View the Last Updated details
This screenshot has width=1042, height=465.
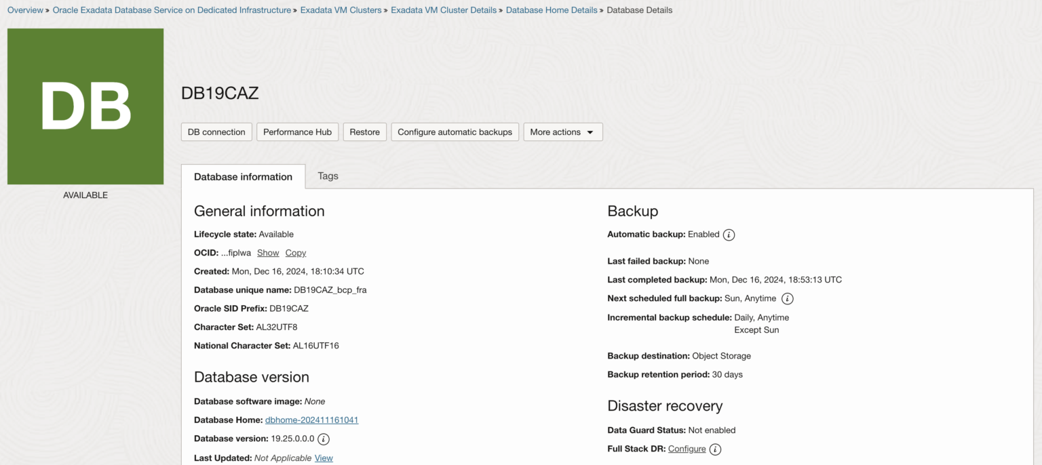(324, 458)
